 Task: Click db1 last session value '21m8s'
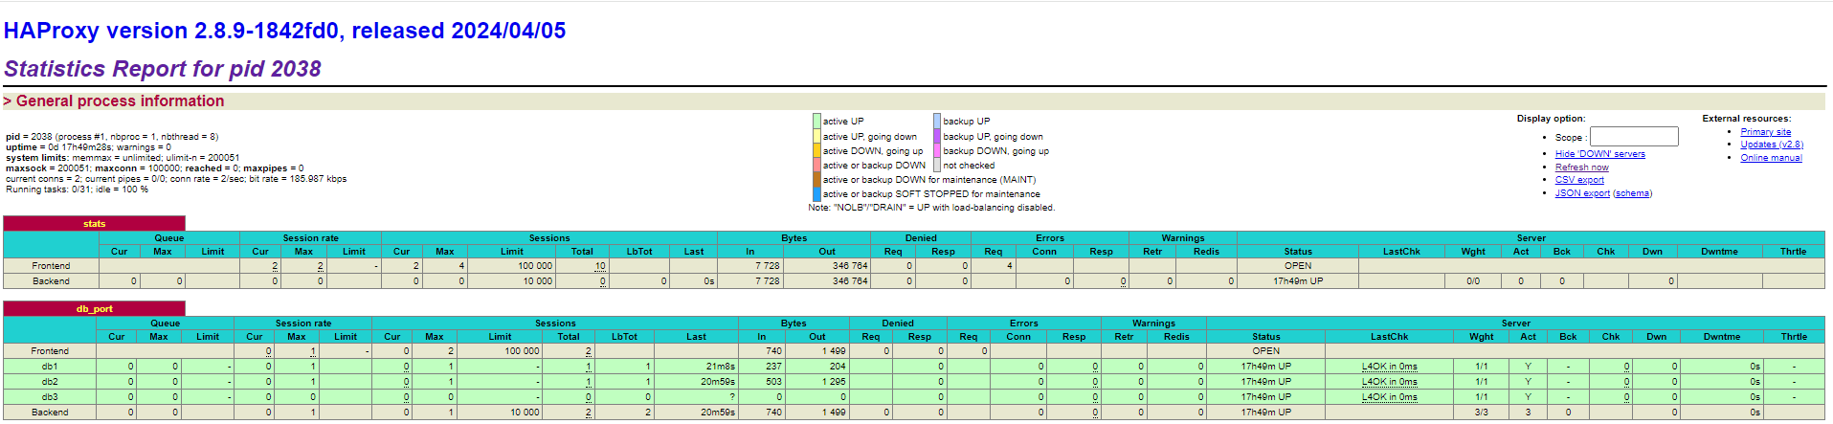(721, 367)
